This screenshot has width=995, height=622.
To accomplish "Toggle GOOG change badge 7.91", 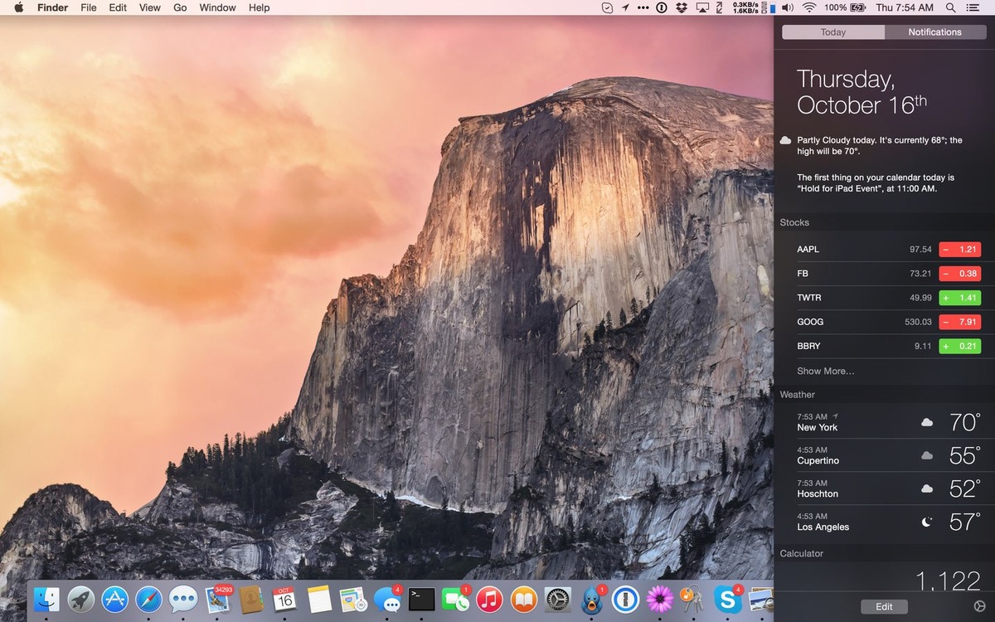I will tap(959, 322).
